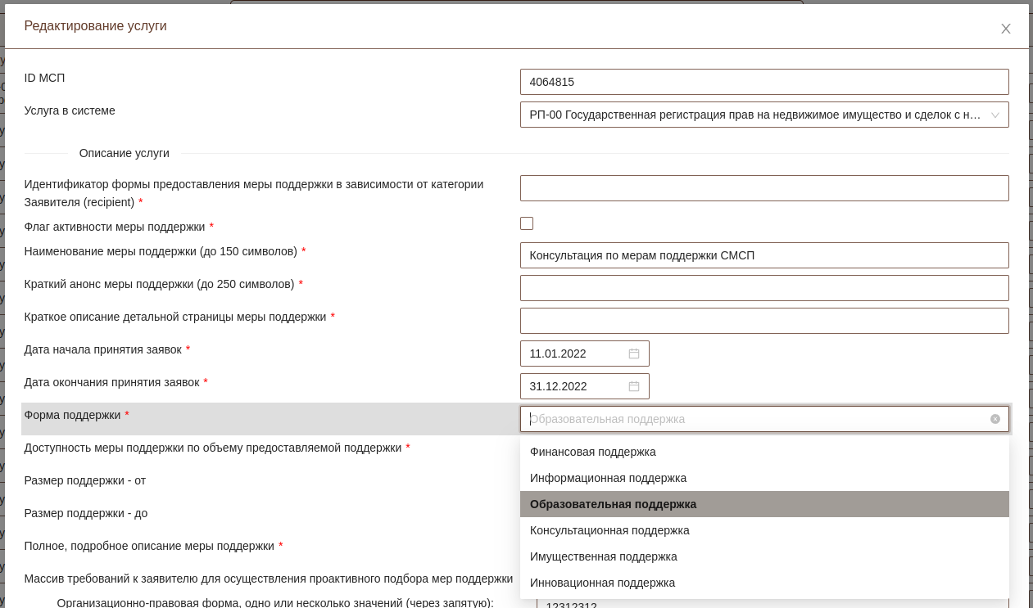This screenshot has height=608, width=1033.
Task: Toggle Флаг активности меры поддержки checkbox
Action: (527, 223)
